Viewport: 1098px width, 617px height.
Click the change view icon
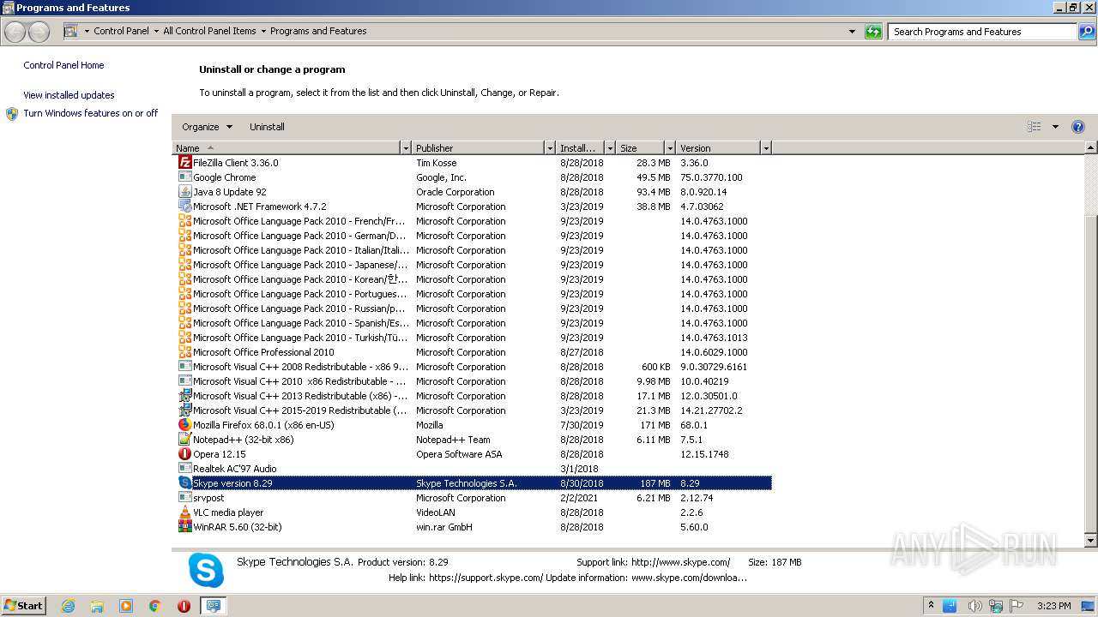1035,127
